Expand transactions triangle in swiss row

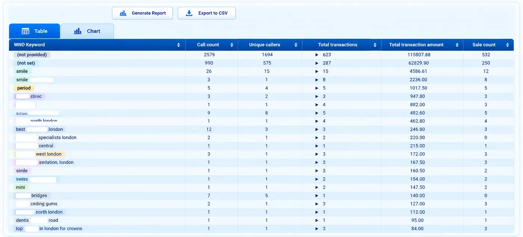tap(317, 179)
